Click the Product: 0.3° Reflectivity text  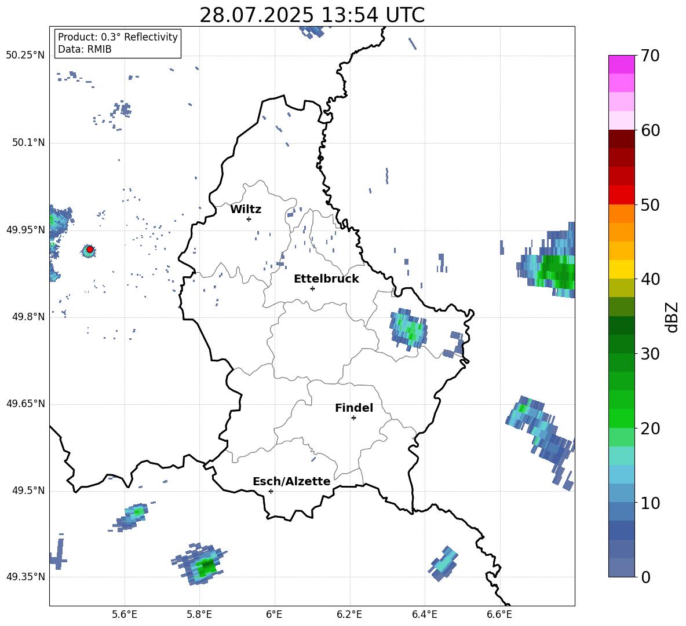tap(118, 36)
